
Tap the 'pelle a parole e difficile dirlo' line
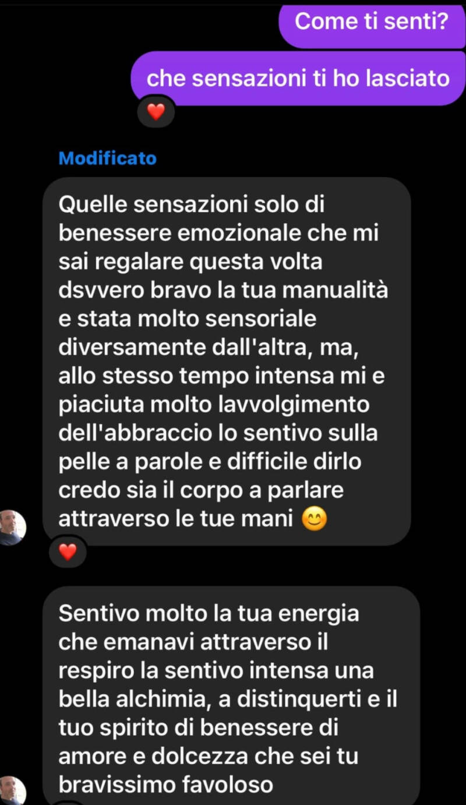pyautogui.click(x=210, y=462)
